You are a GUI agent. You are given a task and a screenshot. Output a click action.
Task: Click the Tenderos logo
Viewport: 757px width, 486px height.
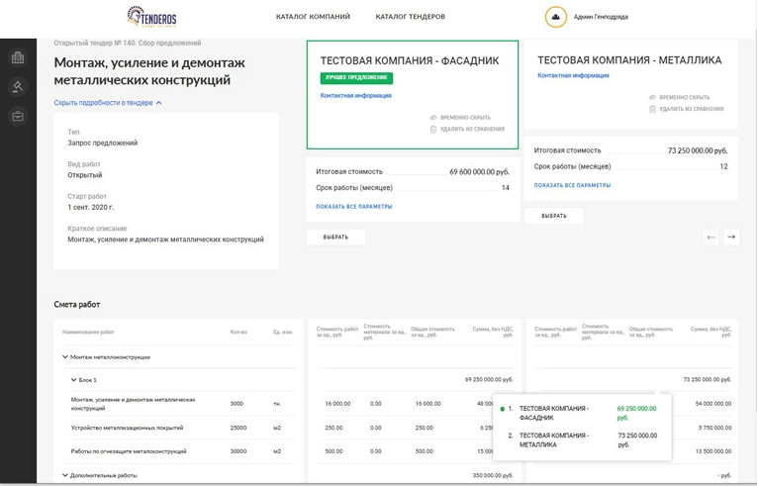pos(152,17)
